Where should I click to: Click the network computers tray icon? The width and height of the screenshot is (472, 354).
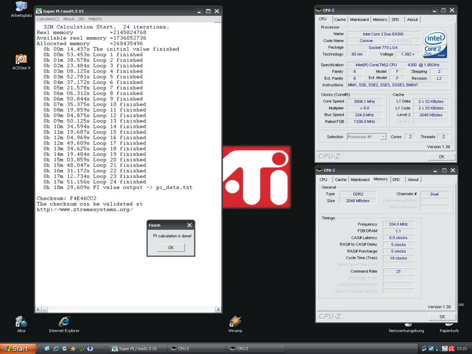pos(425,348)
